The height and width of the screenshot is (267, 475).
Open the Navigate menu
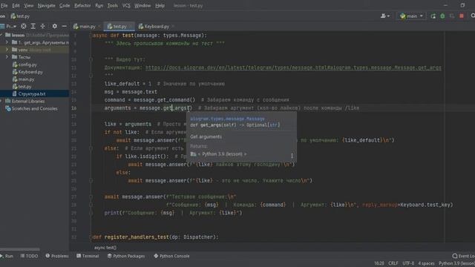pyautogui.click(x=46, y=5)
